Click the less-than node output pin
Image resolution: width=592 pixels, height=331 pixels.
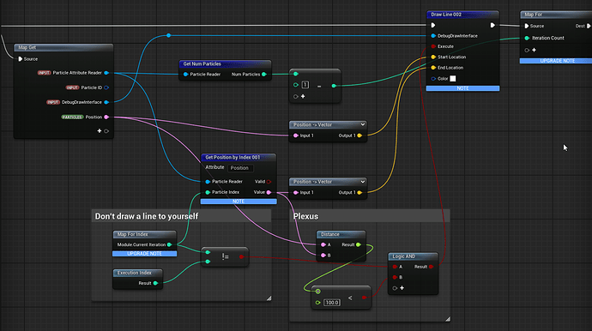[x=364, y=298]
